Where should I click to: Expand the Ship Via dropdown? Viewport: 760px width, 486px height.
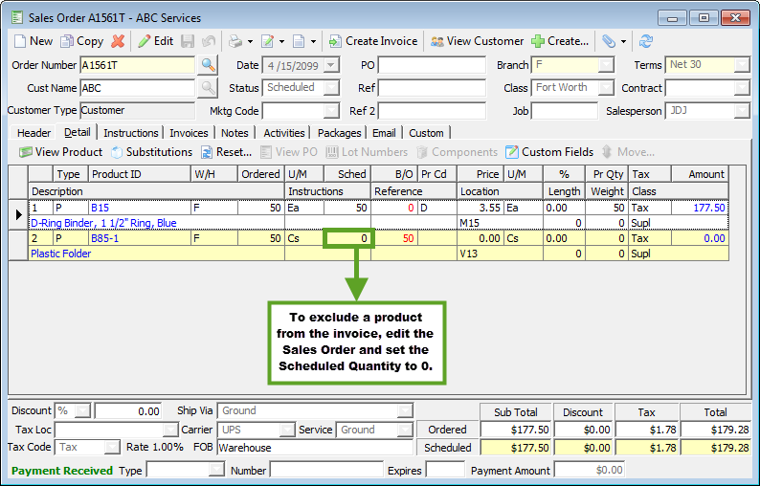[x=405, y=410]
